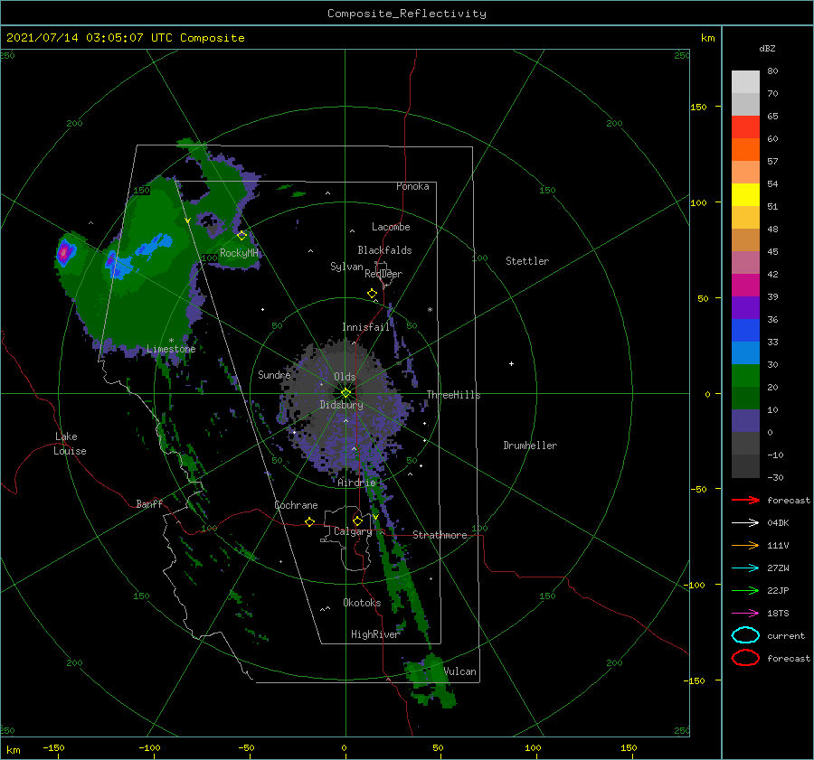The image size is (814, 760).
Task: Click the HighRiver label
Action: click(375, 634)
